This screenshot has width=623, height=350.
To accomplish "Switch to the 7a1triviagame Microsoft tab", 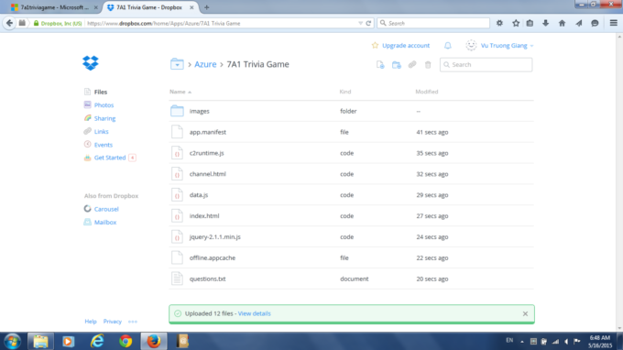I will (54, 7).
